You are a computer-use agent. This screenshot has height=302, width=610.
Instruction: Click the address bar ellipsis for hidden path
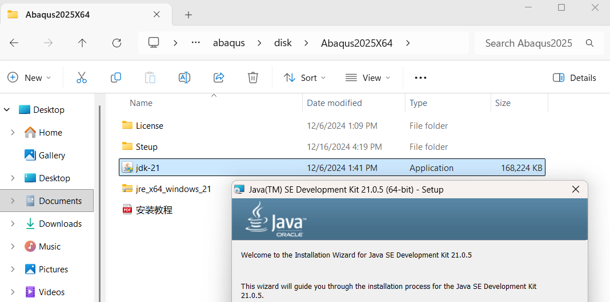click(196, 43)
